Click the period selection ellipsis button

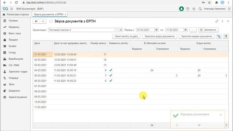[x=193, y=30]
